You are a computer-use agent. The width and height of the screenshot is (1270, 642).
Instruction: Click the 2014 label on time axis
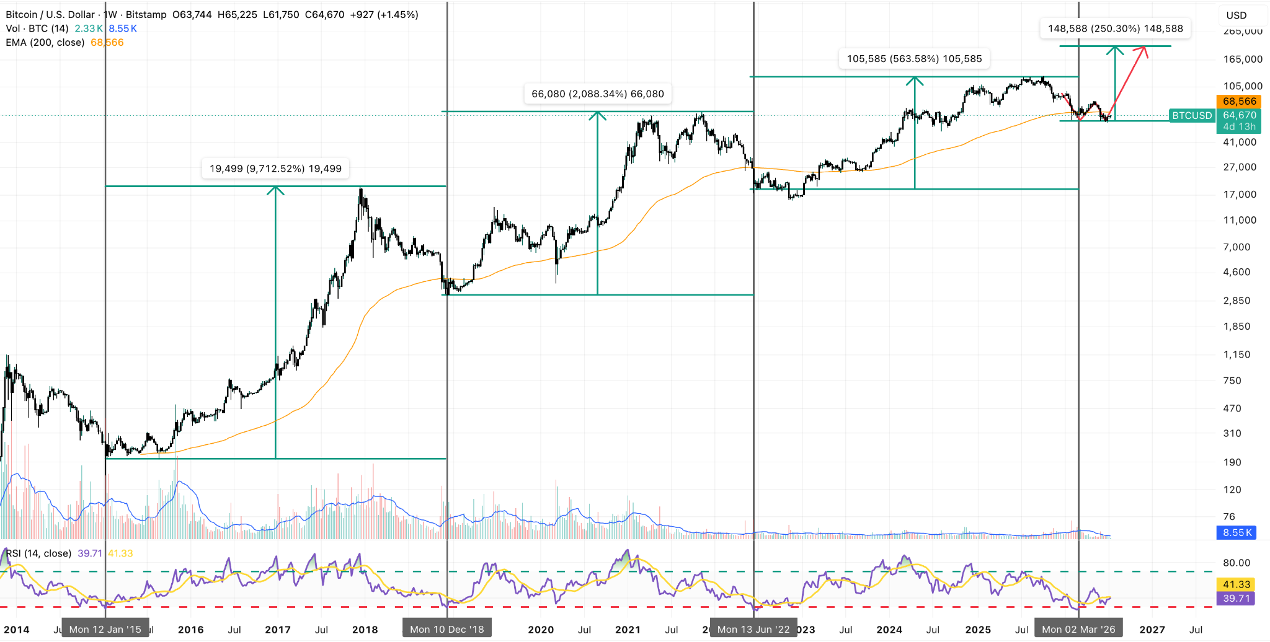(17, 630)
